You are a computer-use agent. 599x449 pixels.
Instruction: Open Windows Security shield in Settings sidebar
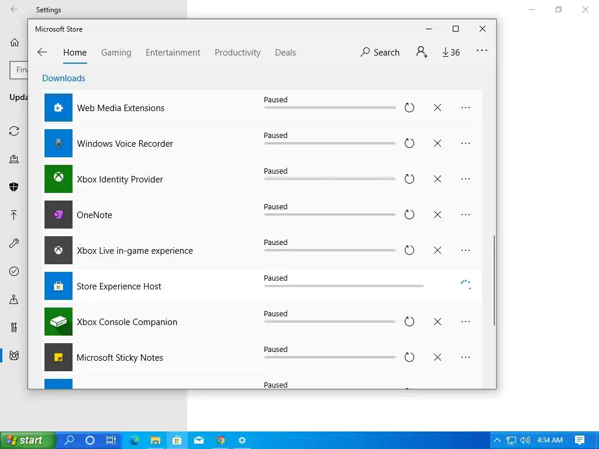(14, 186)
